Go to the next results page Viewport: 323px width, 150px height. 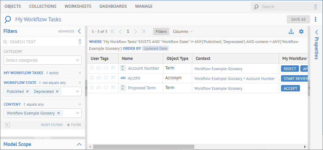136,31
